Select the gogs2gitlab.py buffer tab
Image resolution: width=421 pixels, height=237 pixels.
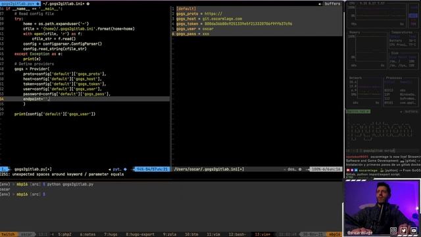click(x=20, y=4)
